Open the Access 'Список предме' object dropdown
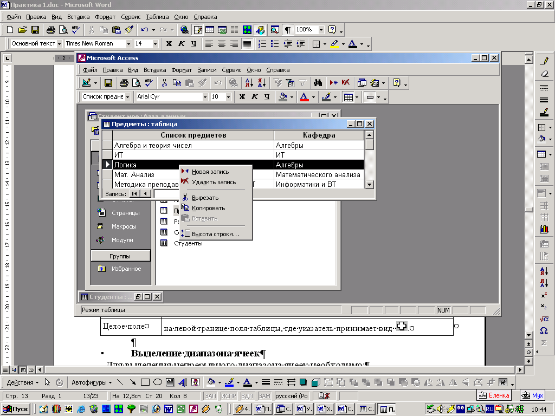The width and height of the screenshot is (555, 416). 128,96
